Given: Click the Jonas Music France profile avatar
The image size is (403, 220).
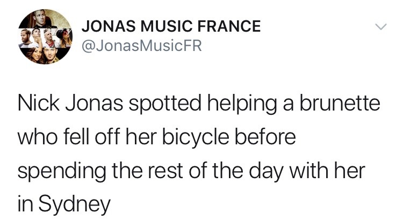Looking at the screenshot, I should tap(46, 37).
